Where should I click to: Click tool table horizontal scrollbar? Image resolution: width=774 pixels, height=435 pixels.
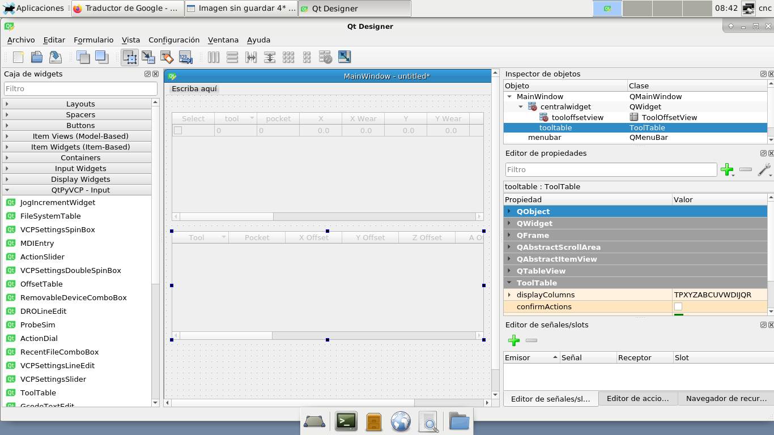328,335
